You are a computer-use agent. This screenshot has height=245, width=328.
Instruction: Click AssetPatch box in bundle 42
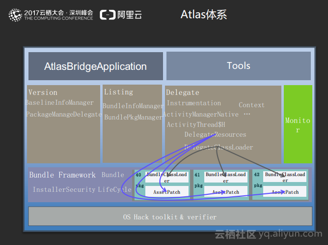[285, 191]
